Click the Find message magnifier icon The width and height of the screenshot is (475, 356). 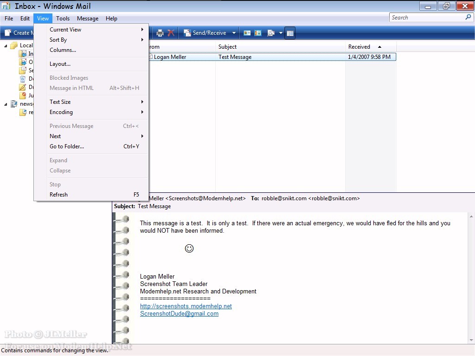(x=271, y=33)
